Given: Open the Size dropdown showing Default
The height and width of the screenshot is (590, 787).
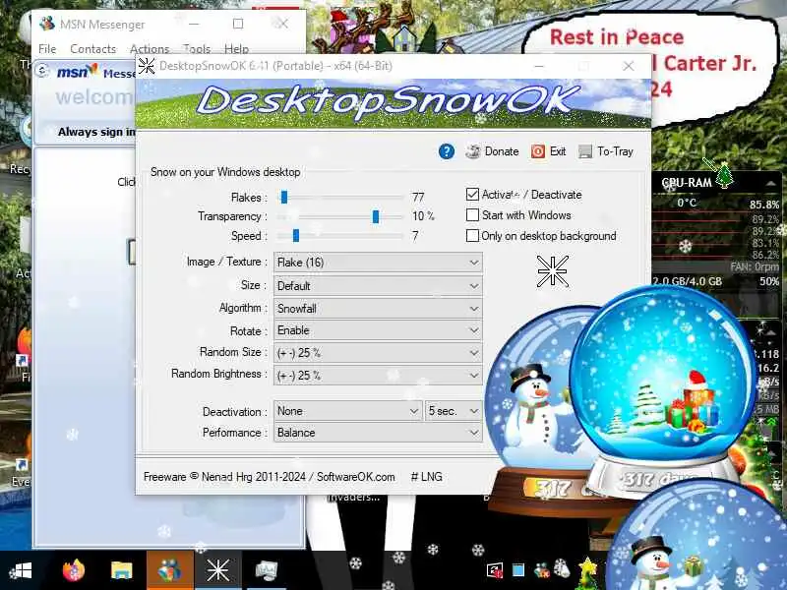Looking at the screenshot, I should [x=378, y=285].
